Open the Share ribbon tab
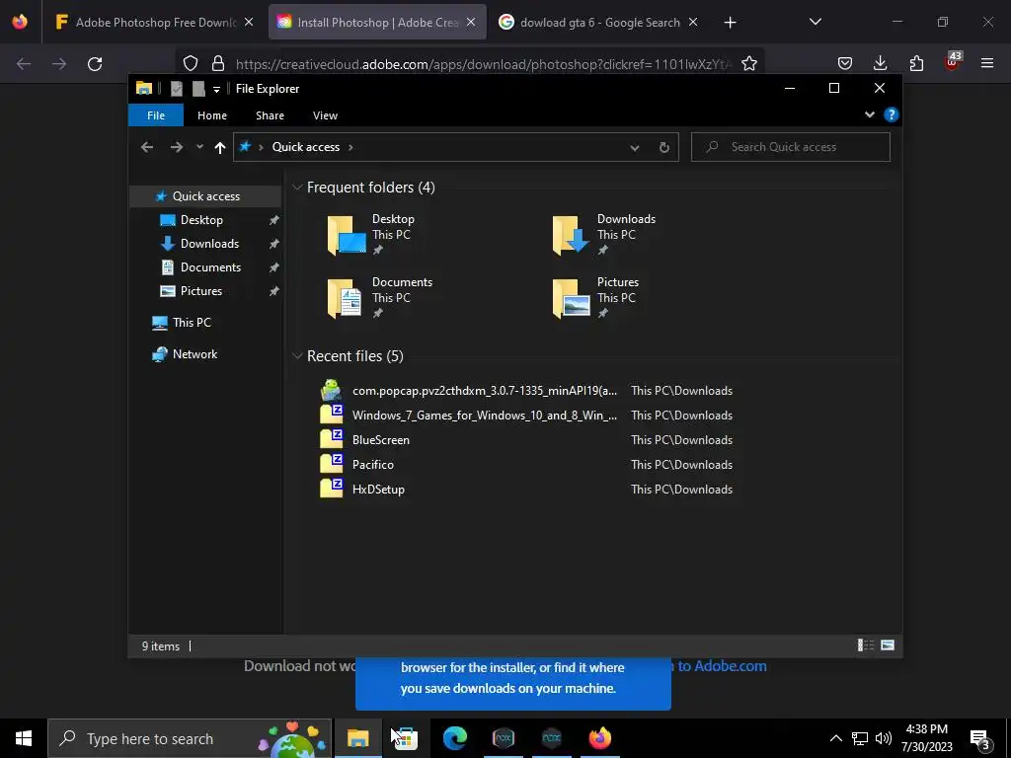This screenshot has width=1011, height=758. click(270, 115)
